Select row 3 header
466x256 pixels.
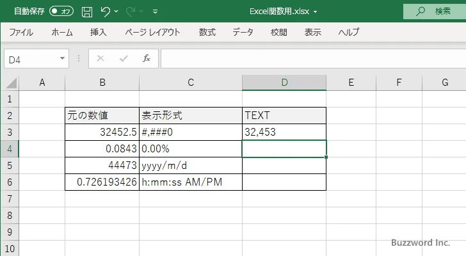[10, 132]
